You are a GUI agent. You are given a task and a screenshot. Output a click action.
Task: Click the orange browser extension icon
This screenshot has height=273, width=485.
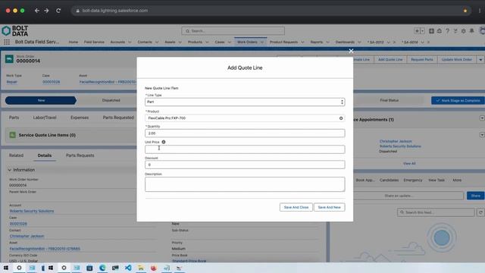[x=465, y=11]
